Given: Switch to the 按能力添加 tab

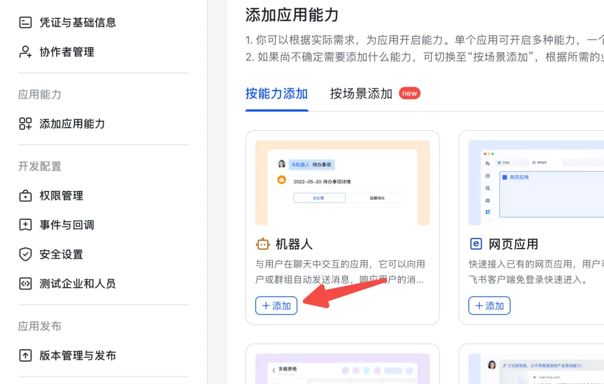Looking at the screenshot, I should [x=277, y=93].
